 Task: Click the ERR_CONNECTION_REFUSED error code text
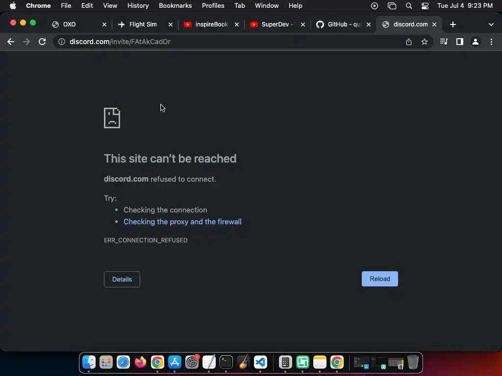pos(146,240)
